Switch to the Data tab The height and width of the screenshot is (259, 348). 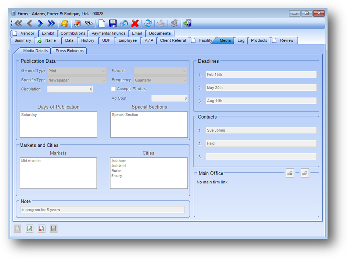pos(69,40)
